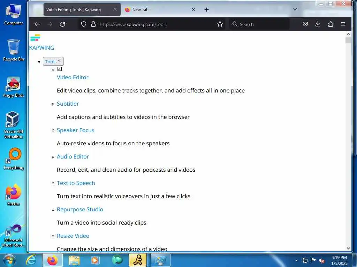
Task: Click text 'Turn text into realistic voiceovers in just a few clicks'
Action: point(124,196)
